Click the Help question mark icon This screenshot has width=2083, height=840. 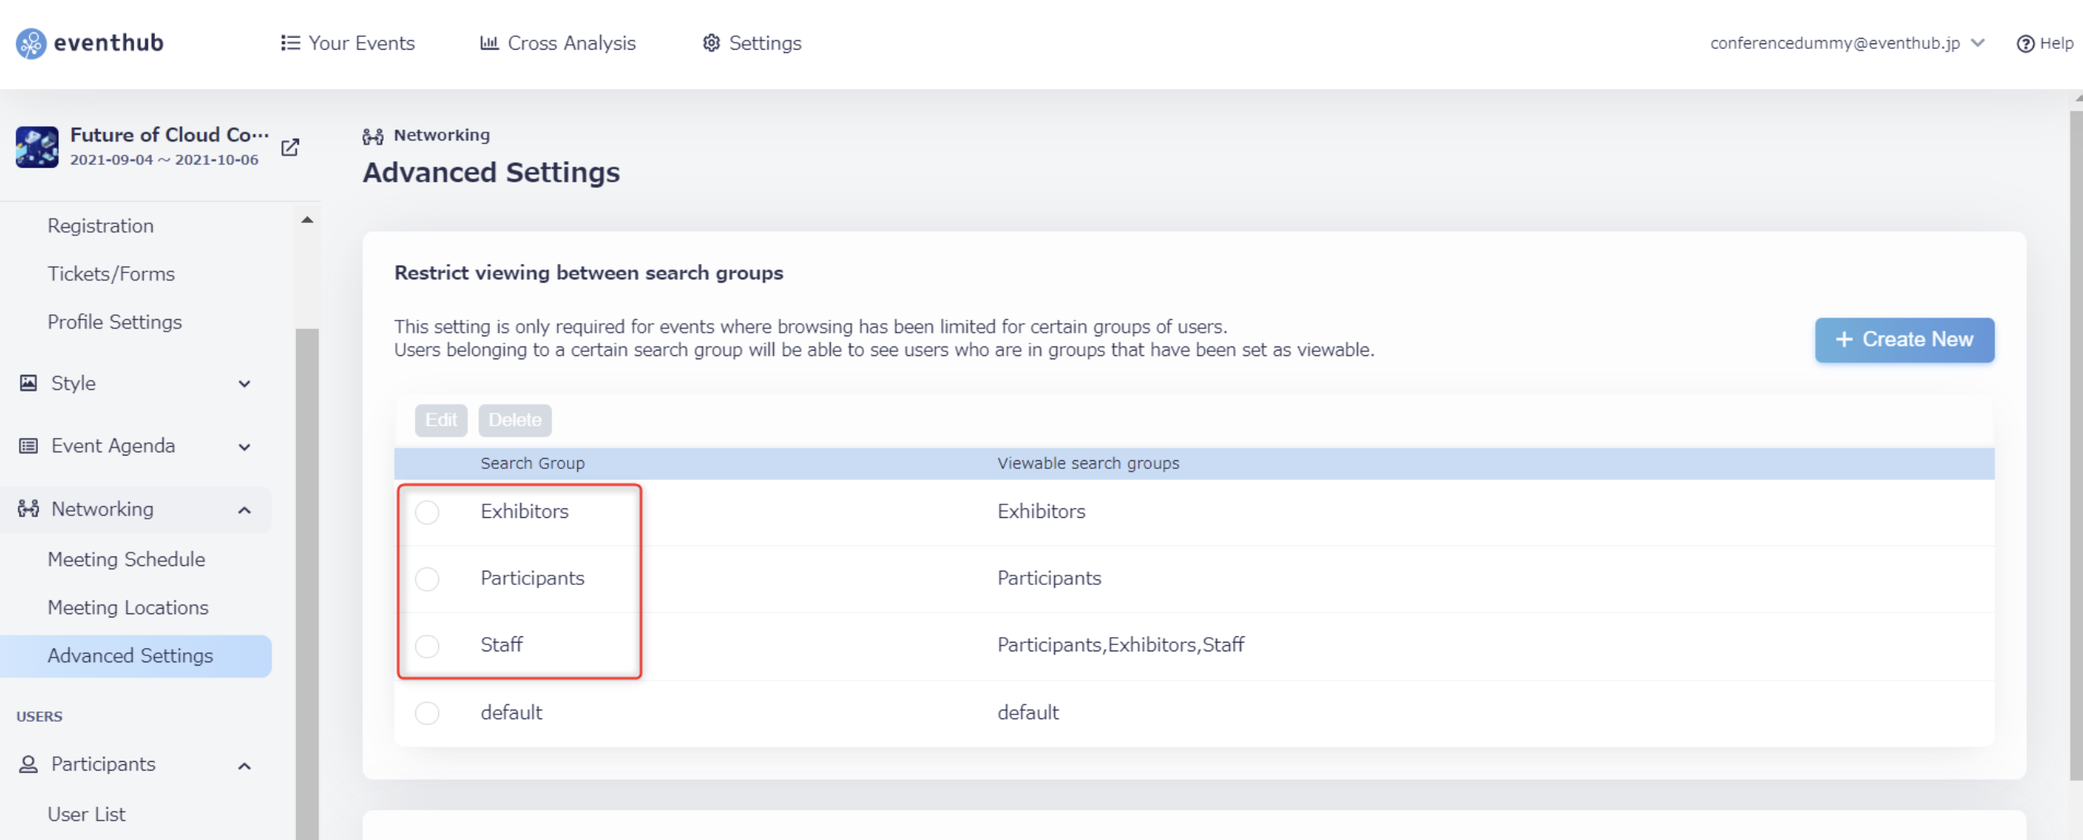tap(2025, 43)
